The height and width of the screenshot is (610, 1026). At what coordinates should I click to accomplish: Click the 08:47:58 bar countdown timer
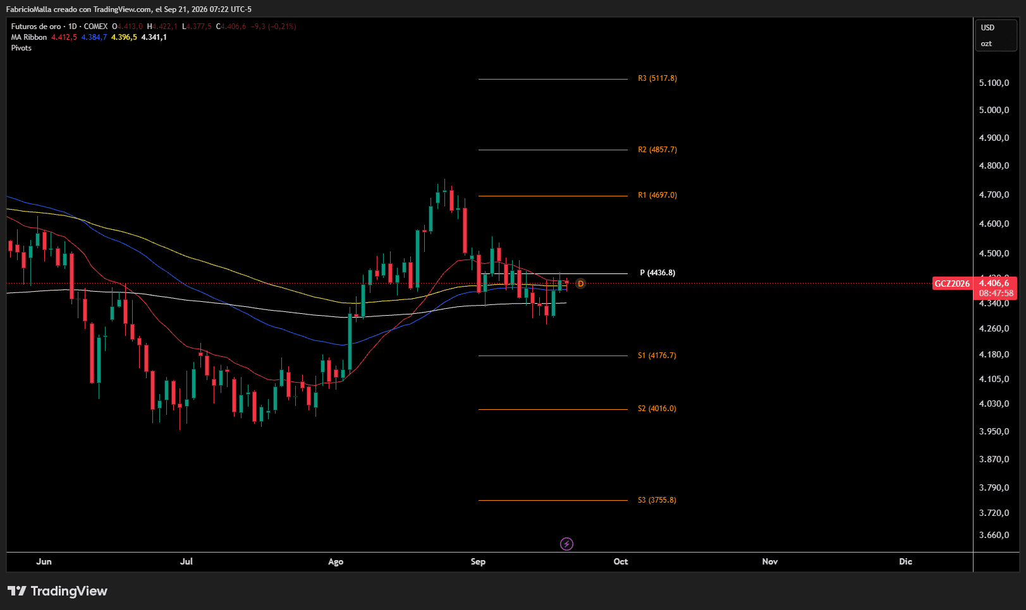pyautogui.click(x=996, y=294)
